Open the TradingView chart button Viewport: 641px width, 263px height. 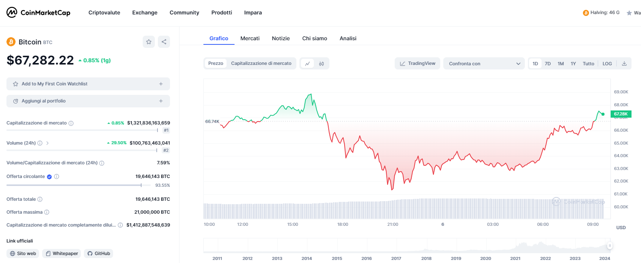(x=417, y=63)
